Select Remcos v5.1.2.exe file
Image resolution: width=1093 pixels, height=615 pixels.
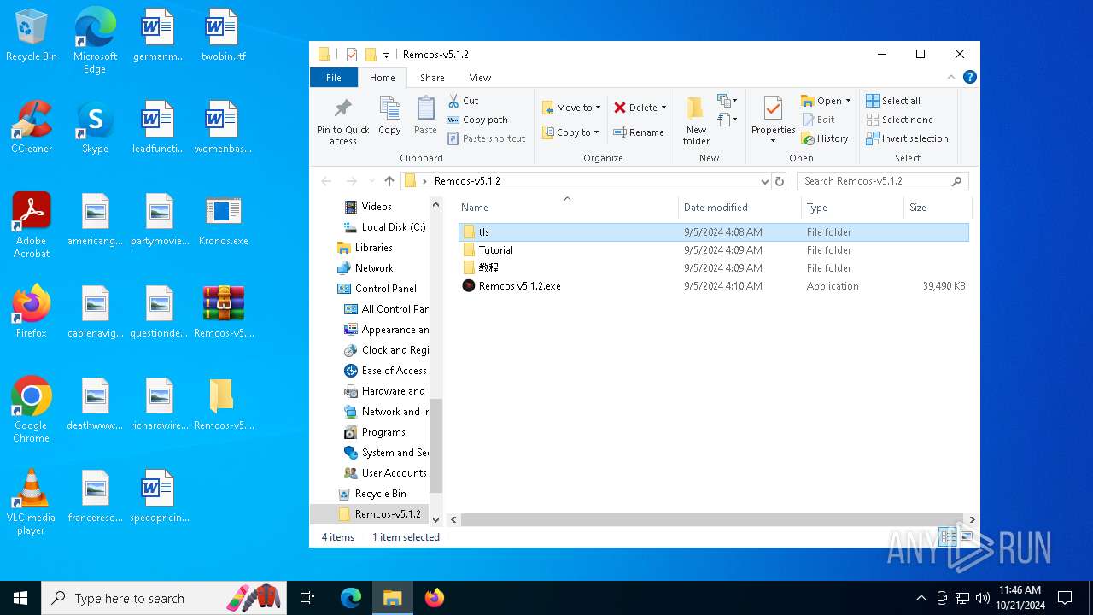(713, 286)
